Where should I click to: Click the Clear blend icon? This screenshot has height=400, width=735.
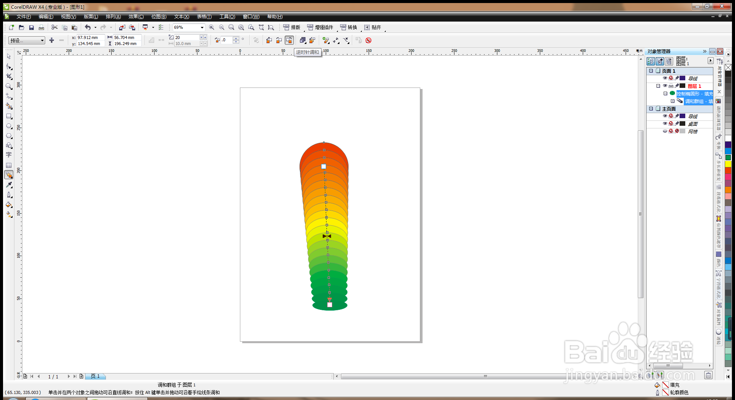tap(368, 40)
